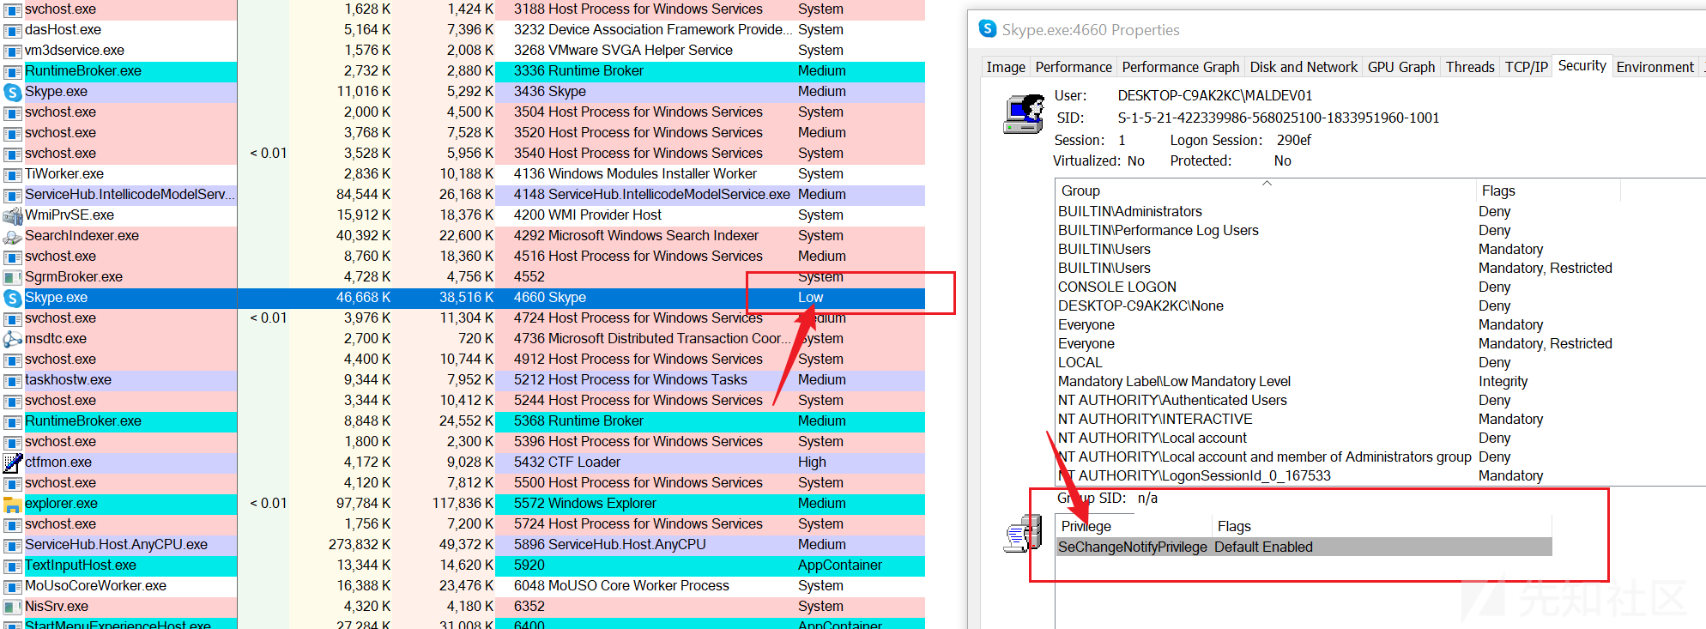Select the ctfmon.exe process name

[x=58, y=463]
